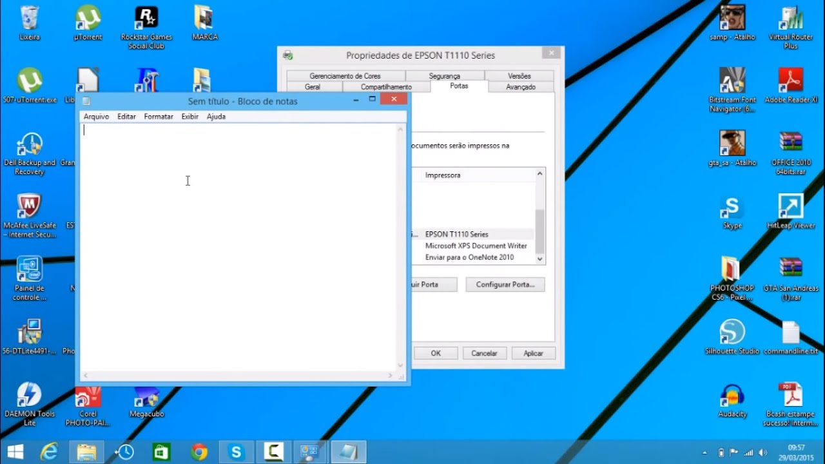825x464 pixels.
Task: Click inside the Notepad text area
Action: tap(238, 247)
